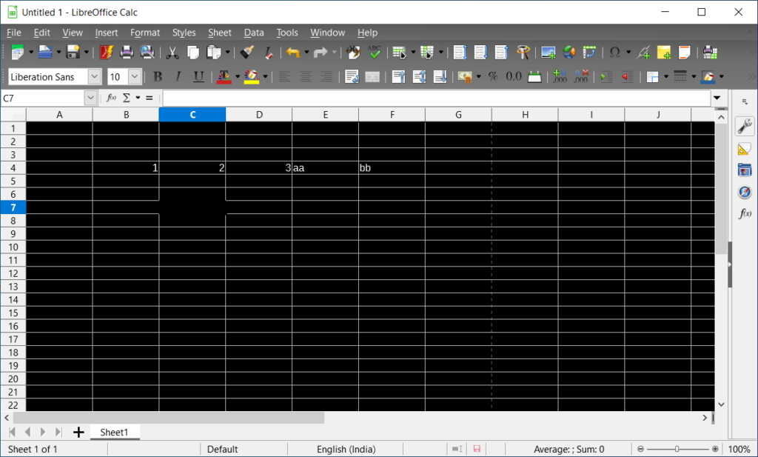Open Font Size dropdown arrow
Viewport: 758px width, 457px height.
pos(135,76)
